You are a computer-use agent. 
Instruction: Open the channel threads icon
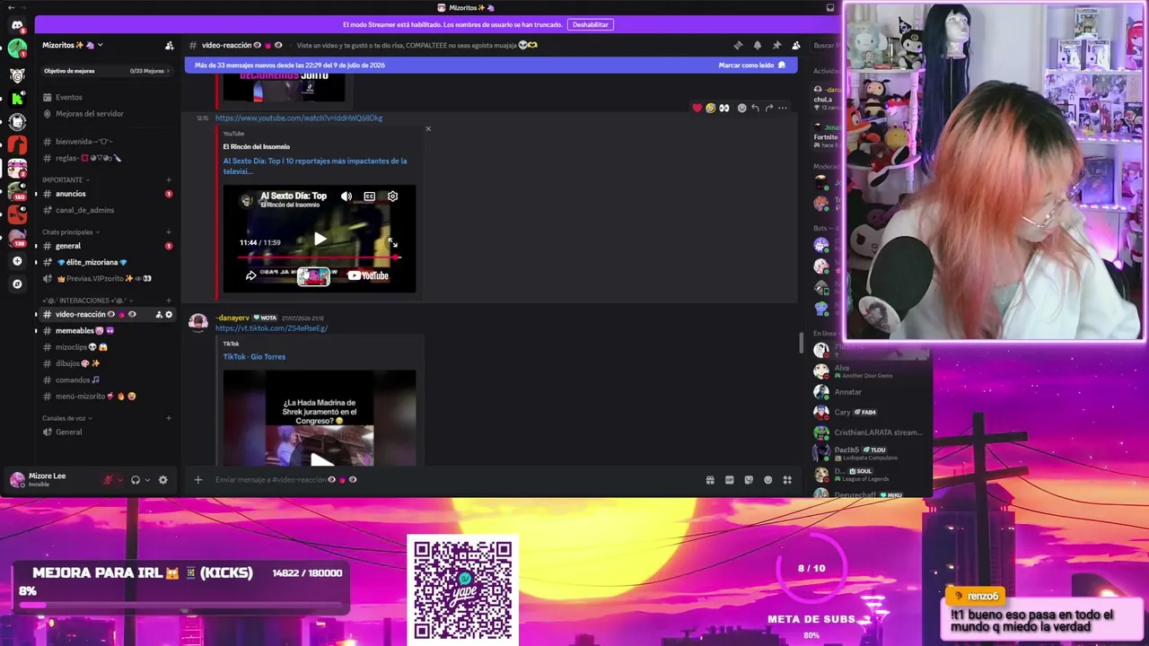[738, 45]
